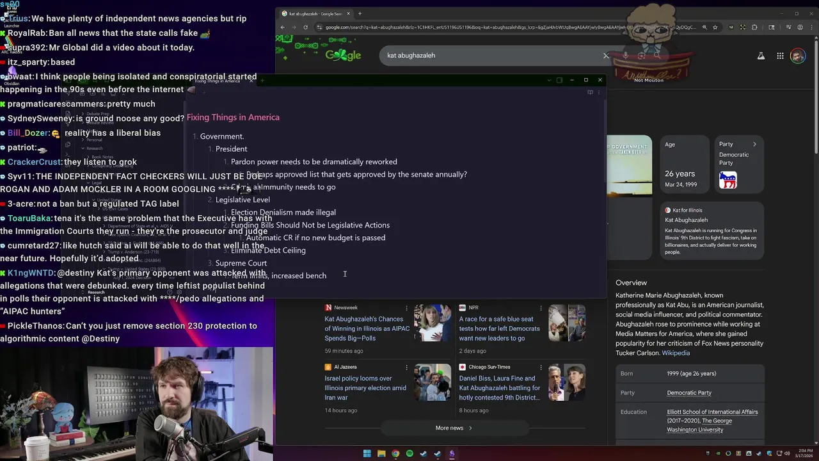The image size is (819, 461).
Task: Click Fixing Things in America tab title
Action: 218,81
